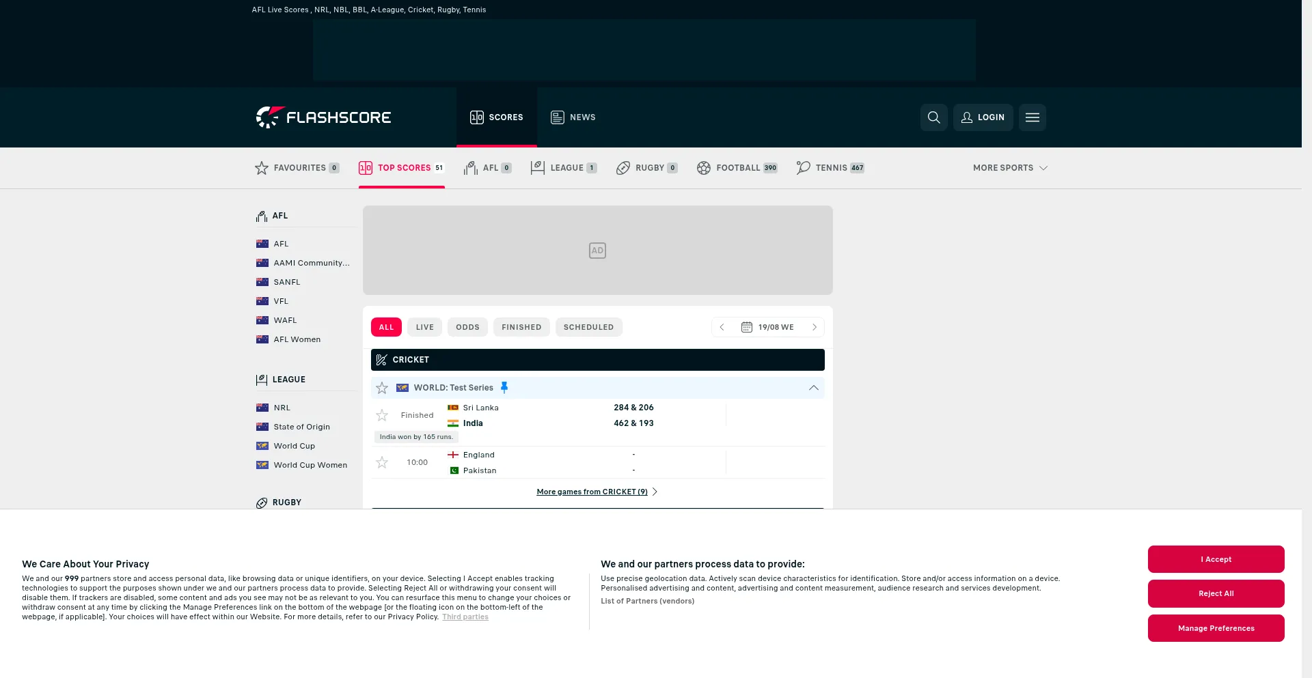Click the Australian flag beside NRL

262,408
